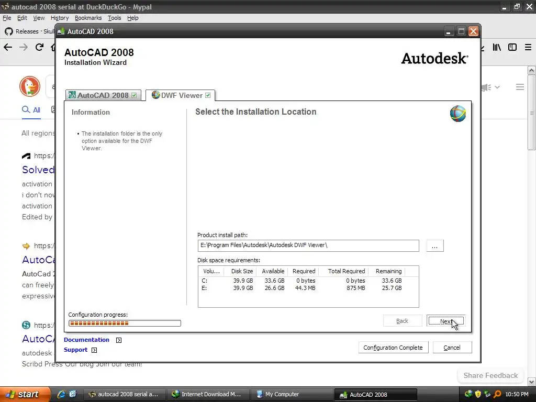Image resolution: width=536 pixels, height=402 pixels.
Task: Click the disabled Back button
Action: click(403, 321)
